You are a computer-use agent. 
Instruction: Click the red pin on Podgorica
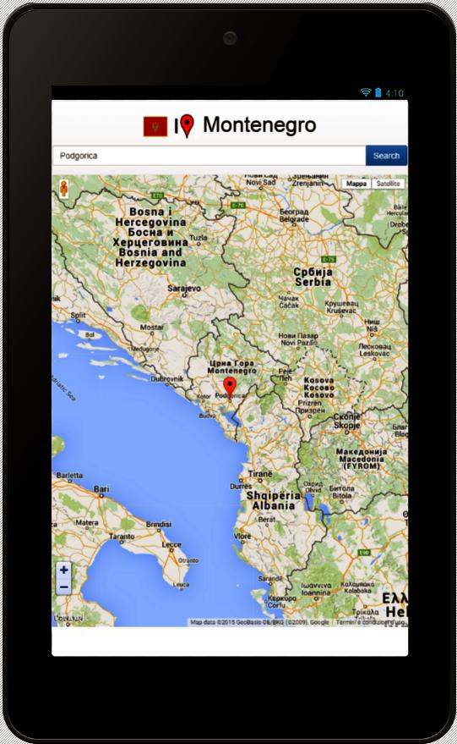click(230, 387)
